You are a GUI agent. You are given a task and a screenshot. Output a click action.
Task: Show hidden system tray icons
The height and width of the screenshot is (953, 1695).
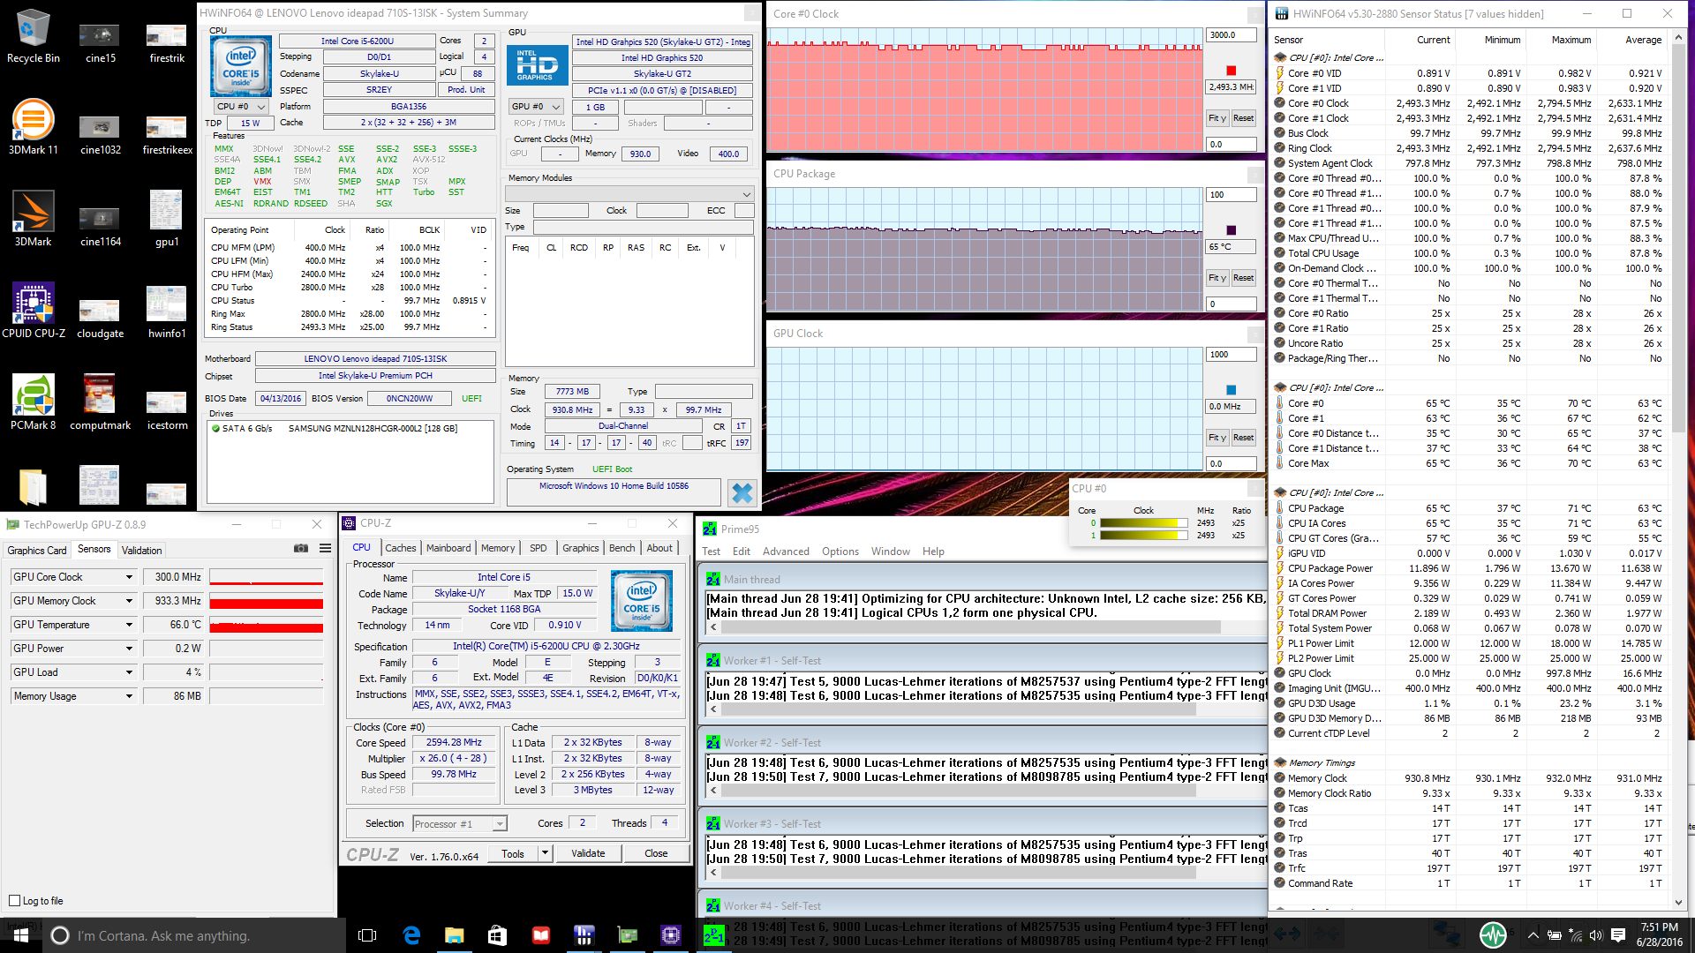(1533, 935)
